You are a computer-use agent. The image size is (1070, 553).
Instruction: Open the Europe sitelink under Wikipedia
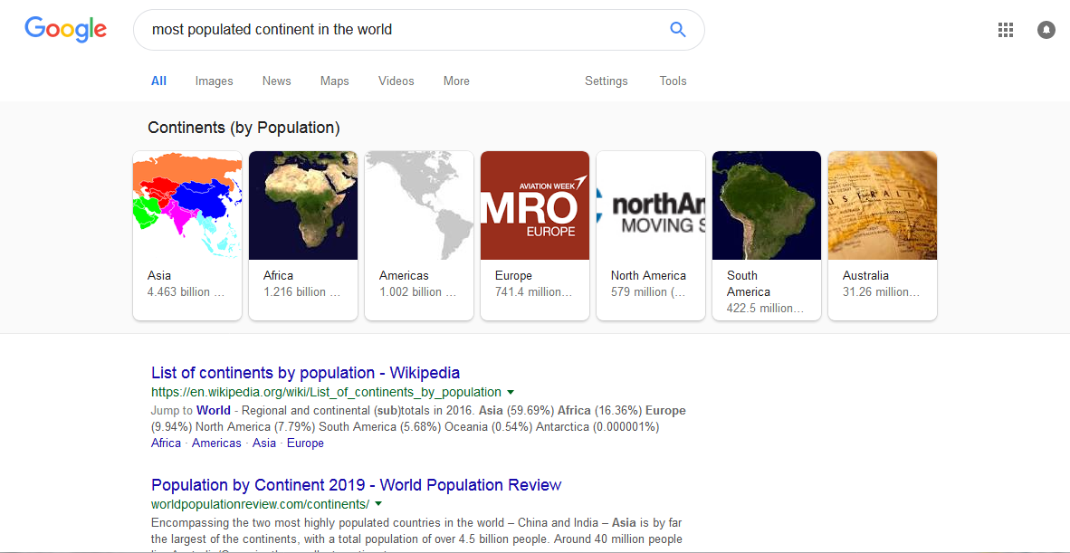pyautogui.click(x=305, y=443)
